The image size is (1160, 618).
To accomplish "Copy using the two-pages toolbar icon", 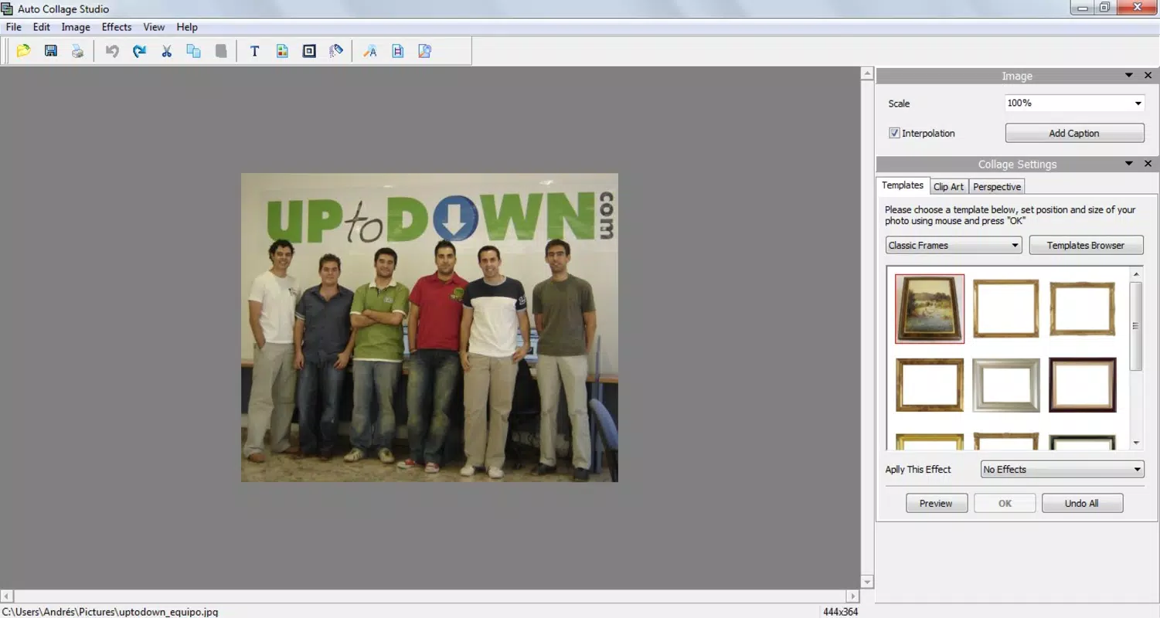I will coord(193,51).
